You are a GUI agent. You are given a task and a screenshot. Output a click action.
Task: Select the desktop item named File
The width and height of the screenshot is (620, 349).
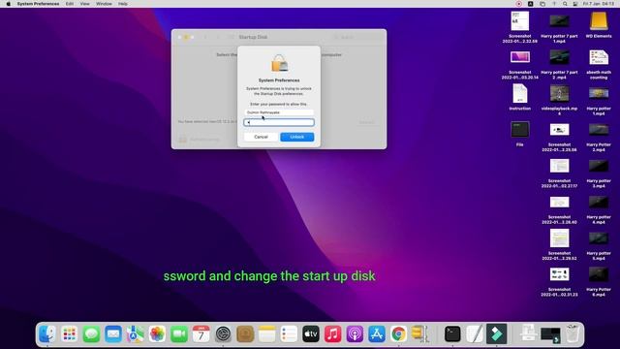(x=519, y=134)
